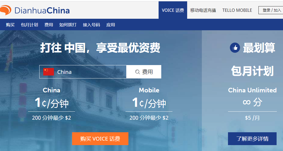Click the 最划算 best value heading
This screenshot has height=151, width=283.
(x=259, y=48)
